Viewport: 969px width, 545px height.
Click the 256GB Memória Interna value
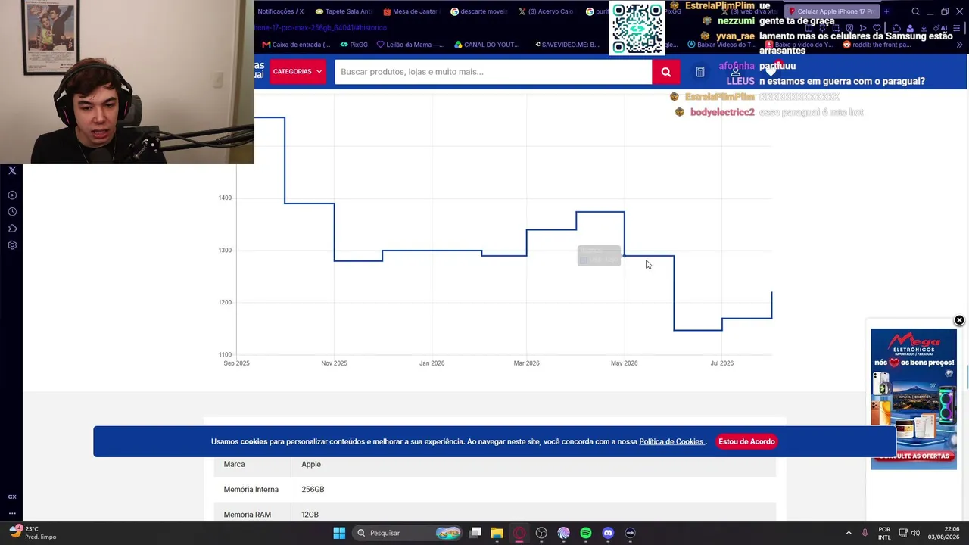[313, 490]
